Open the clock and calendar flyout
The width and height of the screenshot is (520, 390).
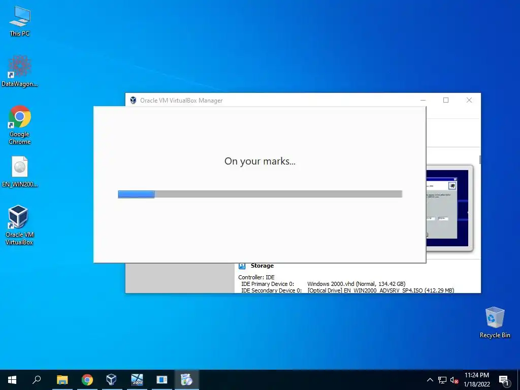pyautogui.click(x=476, y=380)
